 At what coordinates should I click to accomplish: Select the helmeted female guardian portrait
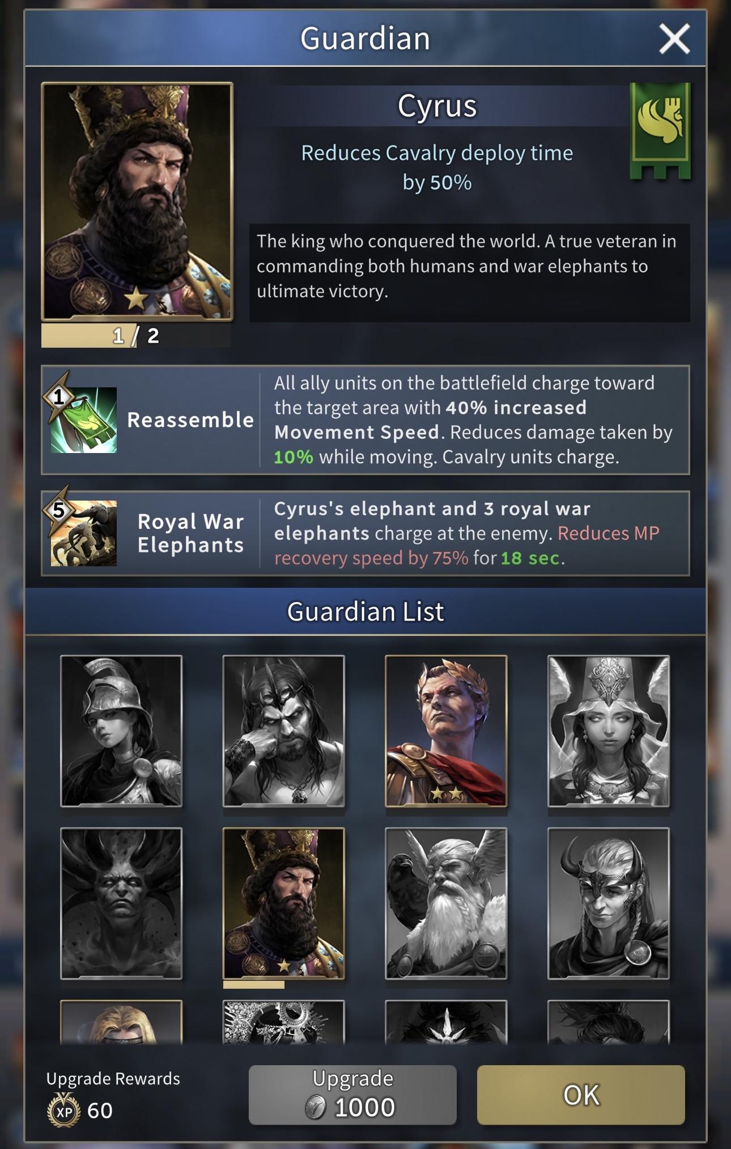click(121, 731)
